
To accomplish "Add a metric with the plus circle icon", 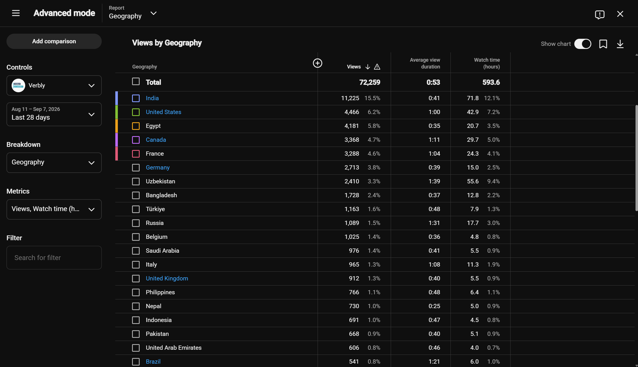I will (x=318, y=63).
